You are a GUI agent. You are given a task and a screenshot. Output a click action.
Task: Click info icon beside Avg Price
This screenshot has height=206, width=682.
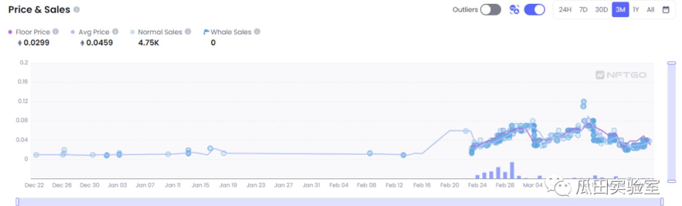click(115, 32)
